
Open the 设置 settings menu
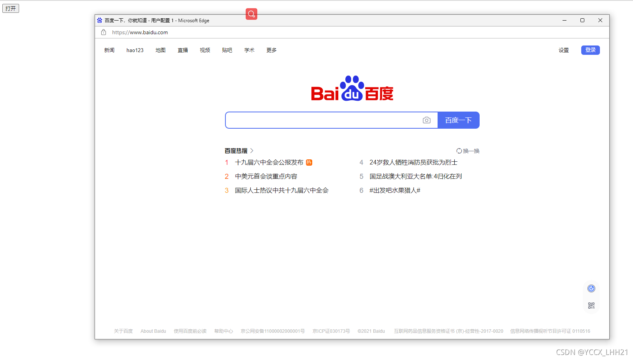coord(564,50)
